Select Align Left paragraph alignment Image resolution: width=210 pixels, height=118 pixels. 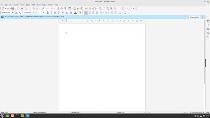click(86, 13)
